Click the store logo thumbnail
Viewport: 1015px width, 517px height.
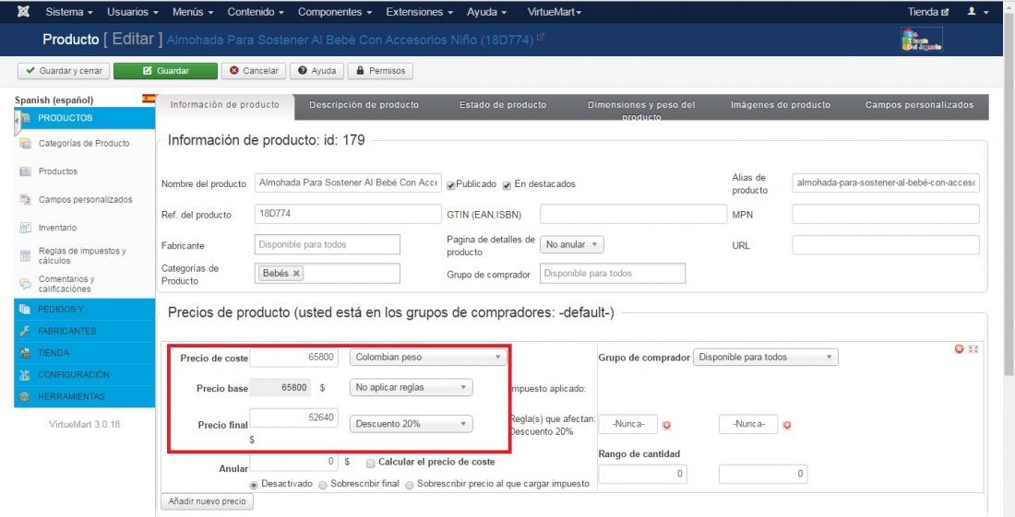tap(922, 40)
